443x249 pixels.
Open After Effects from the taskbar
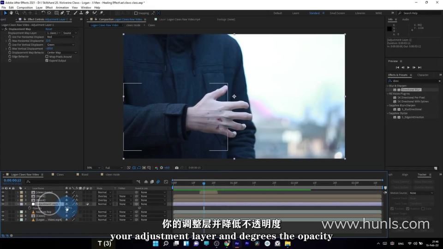[237, 243]
